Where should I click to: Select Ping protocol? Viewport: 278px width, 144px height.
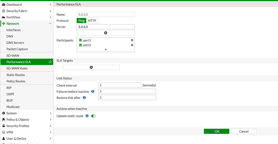(81, 21)
